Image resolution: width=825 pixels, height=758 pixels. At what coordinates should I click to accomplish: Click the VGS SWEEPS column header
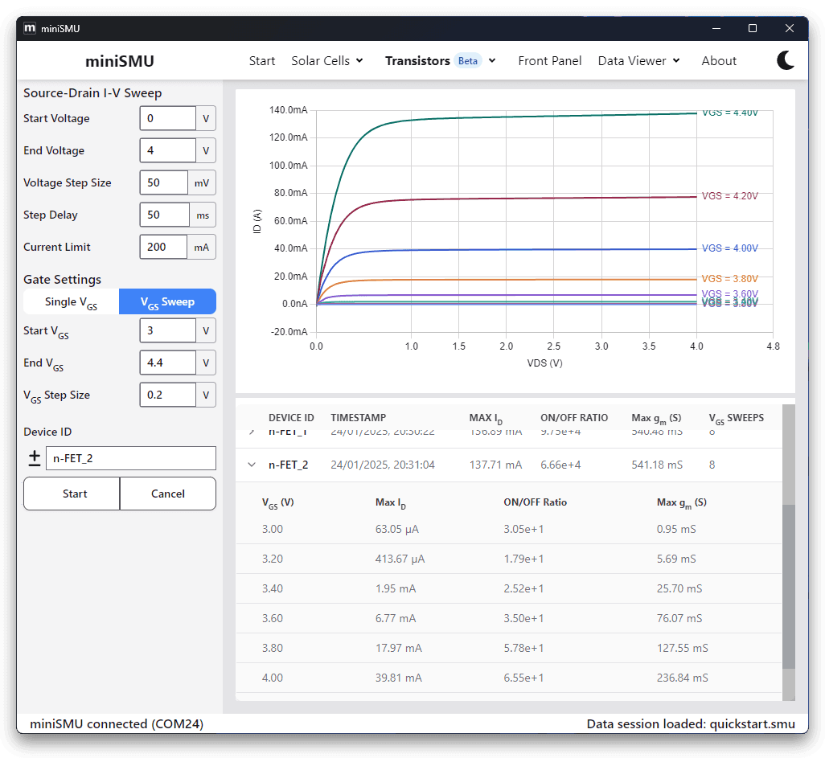[736, 419]
